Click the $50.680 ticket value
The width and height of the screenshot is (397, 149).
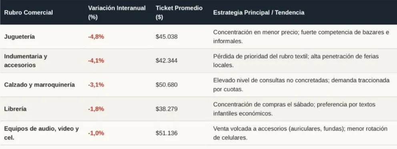tap(166, 85)
